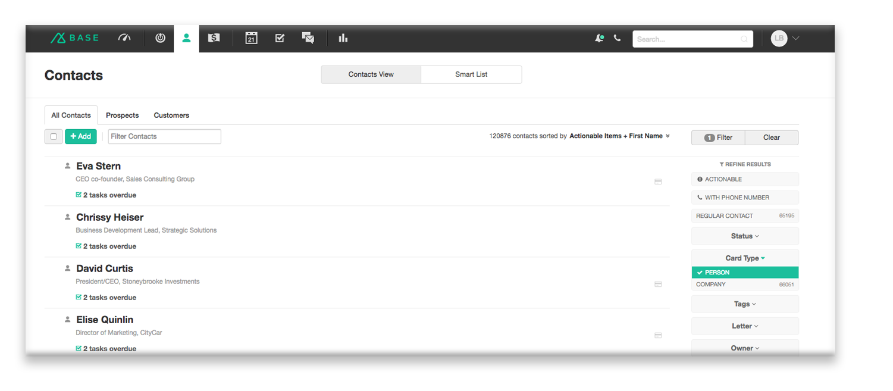
Task: Open the Contacts person icon
Action: pyautogui.click(x=186, y=38)
